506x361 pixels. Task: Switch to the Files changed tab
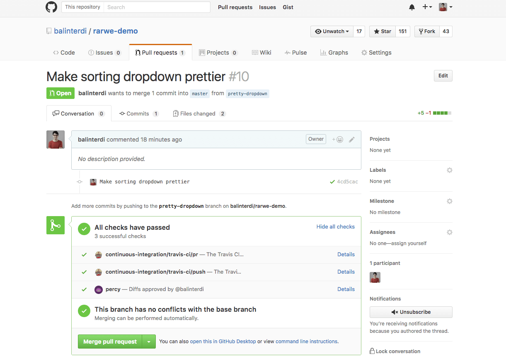199,113
